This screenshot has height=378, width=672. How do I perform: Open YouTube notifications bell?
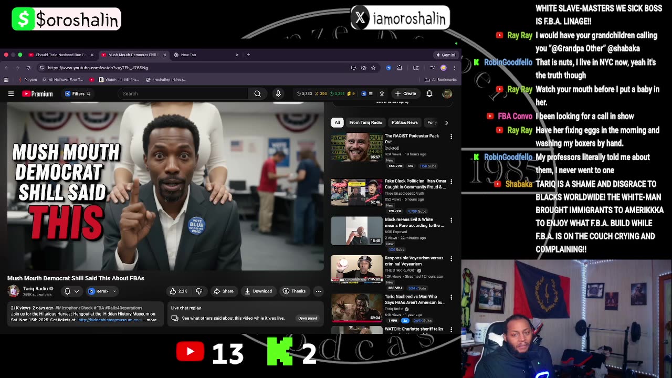429,93
